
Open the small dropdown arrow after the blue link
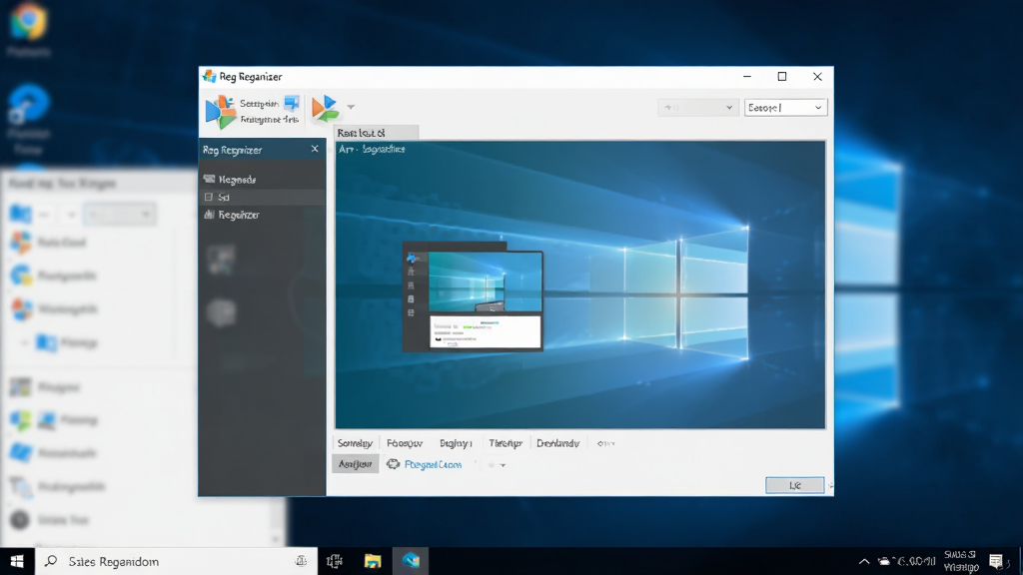coord(503,465)
